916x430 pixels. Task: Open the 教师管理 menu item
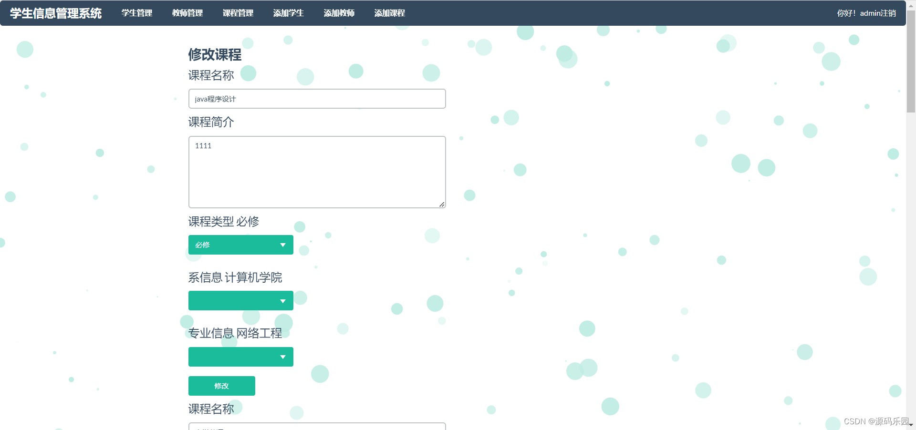(187, 13)
